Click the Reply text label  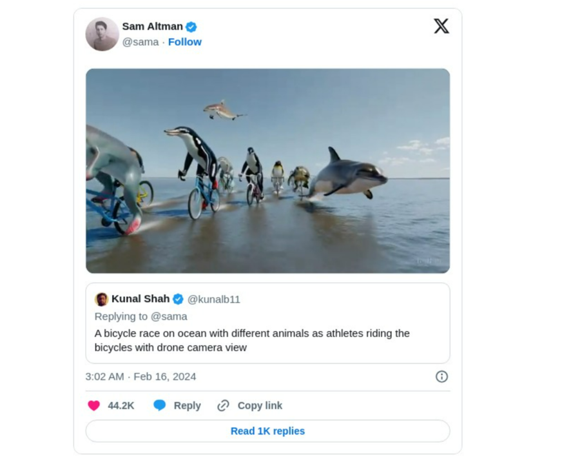(187, 405)
